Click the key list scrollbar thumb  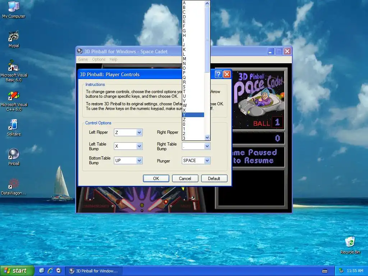pyautogui.click(x=207, y=40)
